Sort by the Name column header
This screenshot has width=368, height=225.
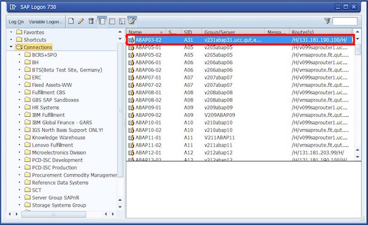point(146,32)
